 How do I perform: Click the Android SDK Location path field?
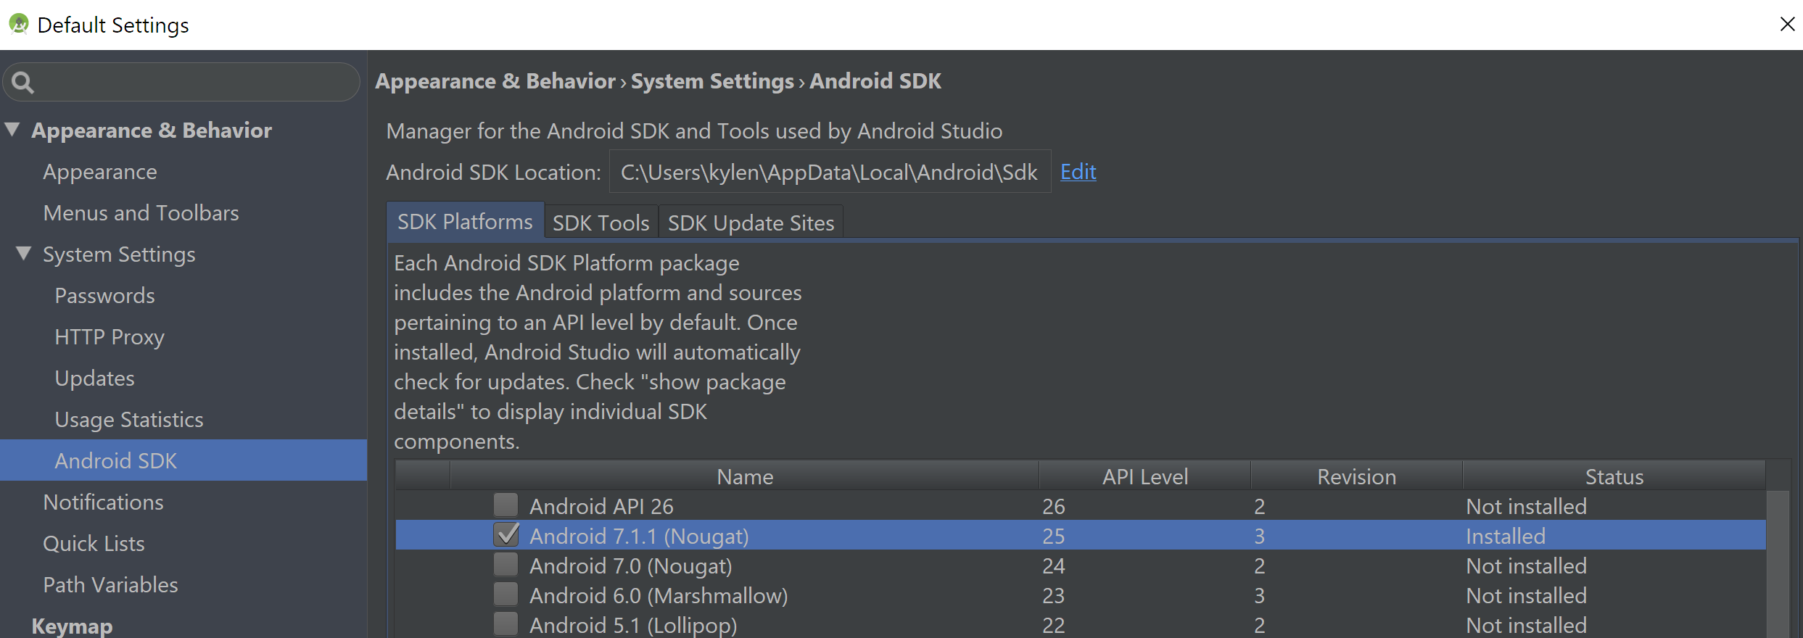(x=830, y=172)
